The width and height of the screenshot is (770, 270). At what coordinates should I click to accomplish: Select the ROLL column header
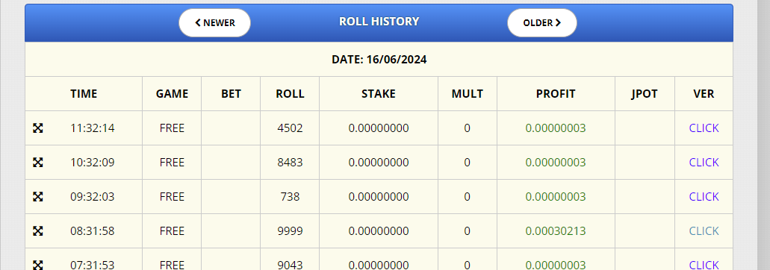(x=291, y=93)
